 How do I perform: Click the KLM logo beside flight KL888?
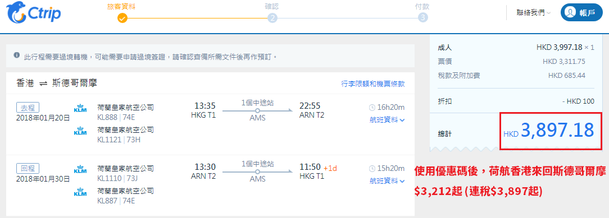pos(80,108)
